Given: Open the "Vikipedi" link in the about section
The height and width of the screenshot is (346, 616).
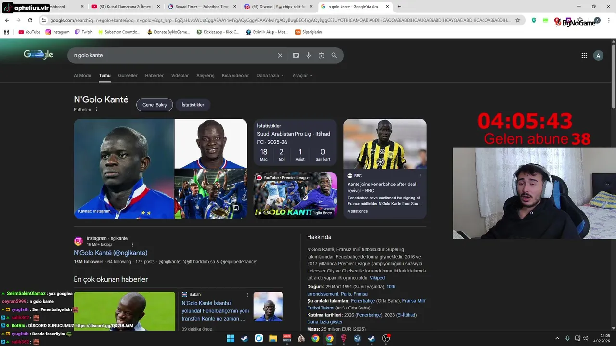Looking at the screenshot, I should (377, 278).
